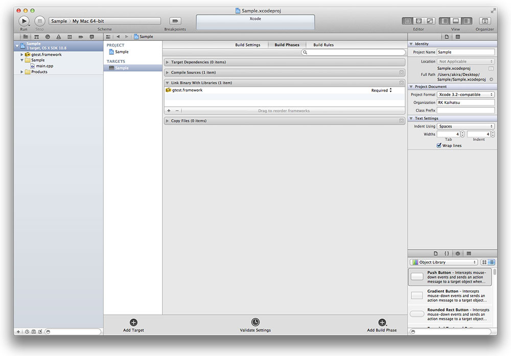Viewport: 511px width, 356px height.
Task: Switch to Build Settings tab
Action: (248, 45)
